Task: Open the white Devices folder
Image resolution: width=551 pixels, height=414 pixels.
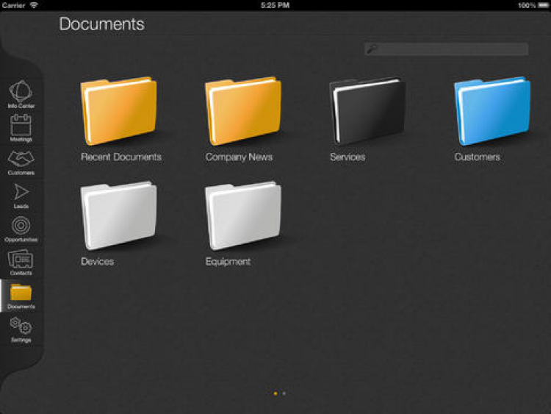Action: [x=119, y=215]
